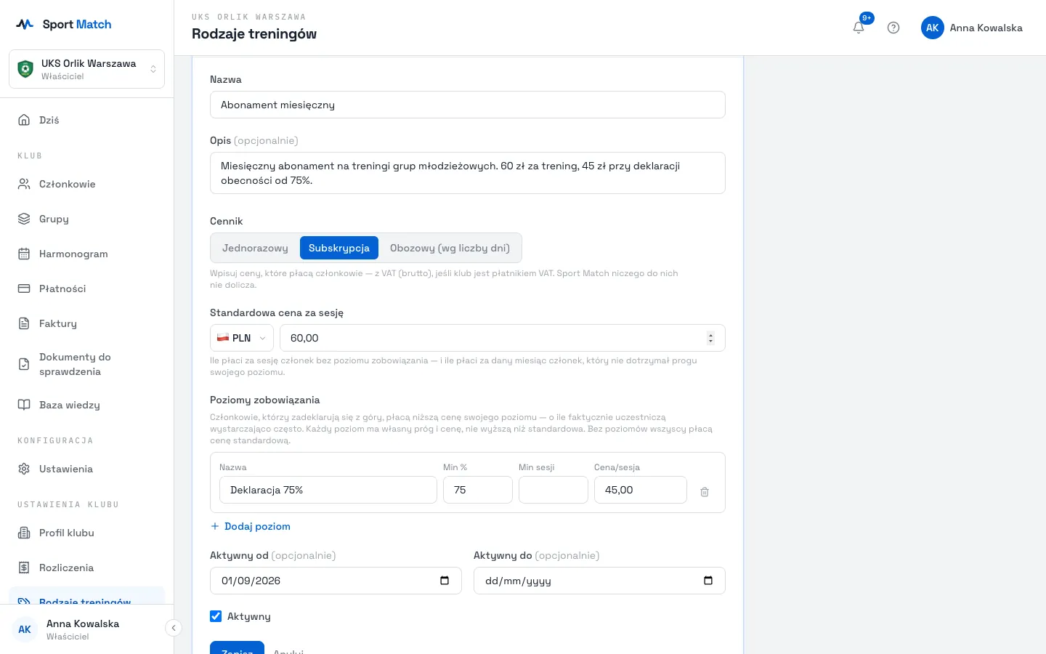
Task: Open Anna Kowalska user menu in header
Action: tap(972, 28)
